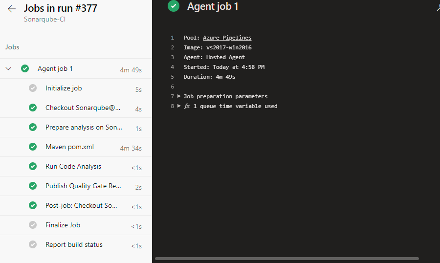Click green check icon beside Run Code Analysis
The height and width of the screenshot is (263, 440).
click(33, 167)
